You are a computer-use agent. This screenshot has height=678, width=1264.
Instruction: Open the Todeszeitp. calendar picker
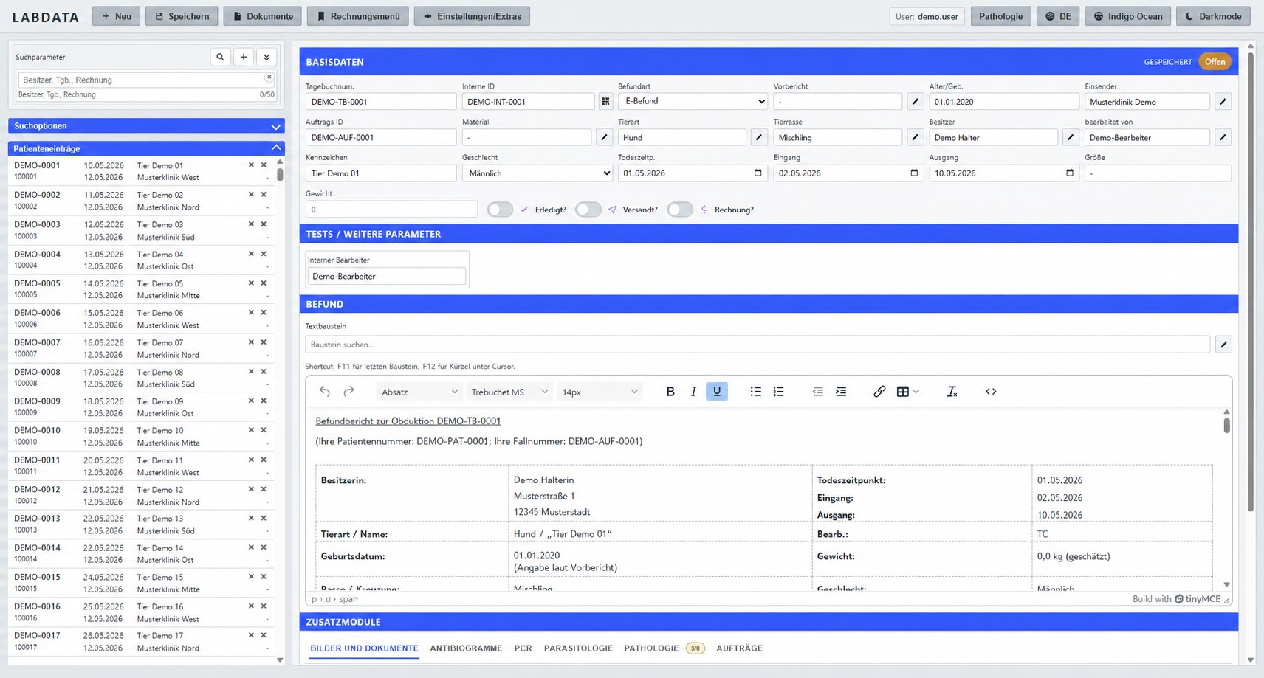point(758,173)
